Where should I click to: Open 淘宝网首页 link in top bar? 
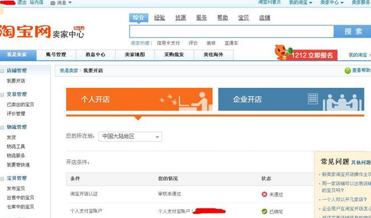pos(269,2)
